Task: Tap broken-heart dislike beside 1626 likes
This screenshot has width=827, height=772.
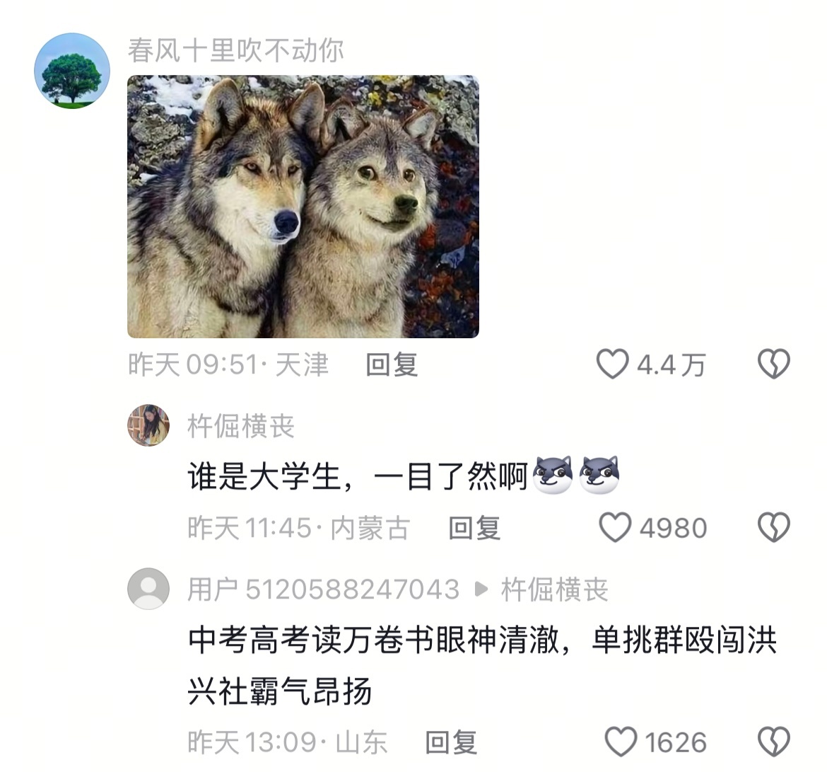Action: [774, 742]
